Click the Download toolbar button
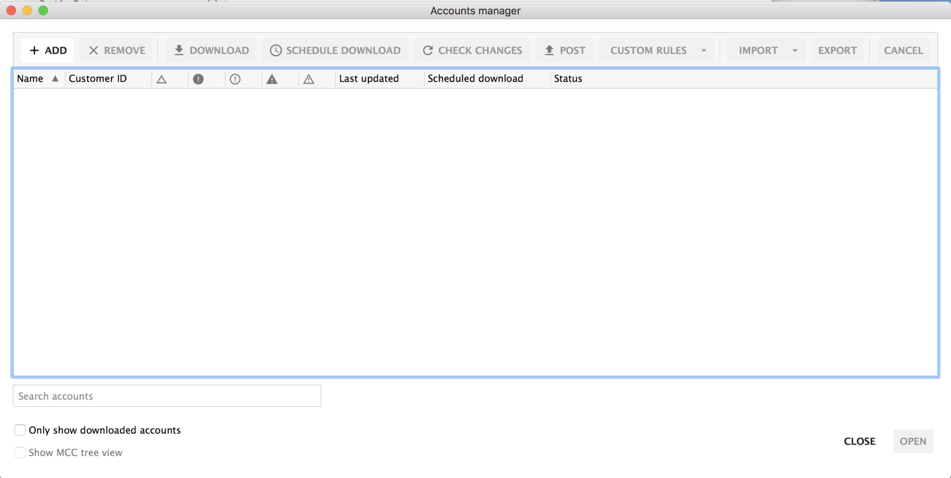 click(x=211, y=50)
